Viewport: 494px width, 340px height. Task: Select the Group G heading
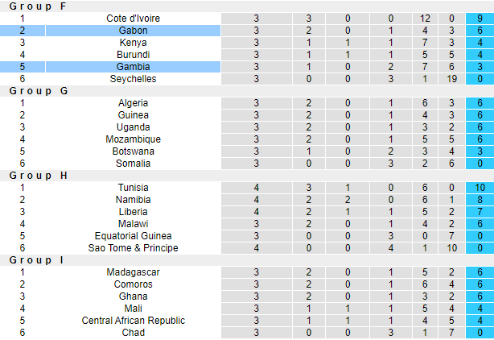tap(39, 91)
